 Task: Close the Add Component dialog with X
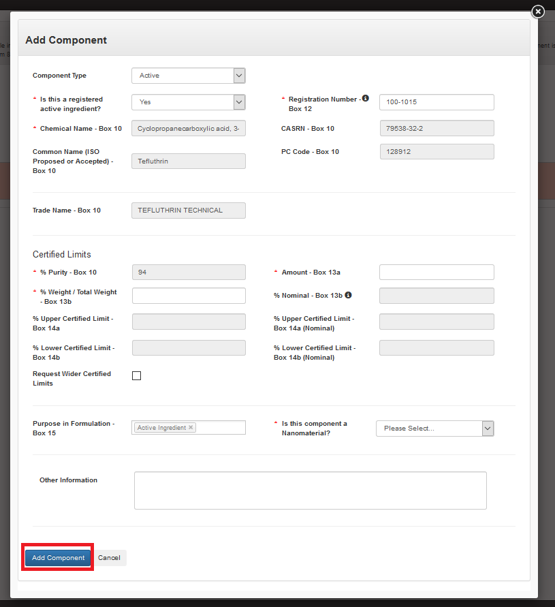(538, 12)
